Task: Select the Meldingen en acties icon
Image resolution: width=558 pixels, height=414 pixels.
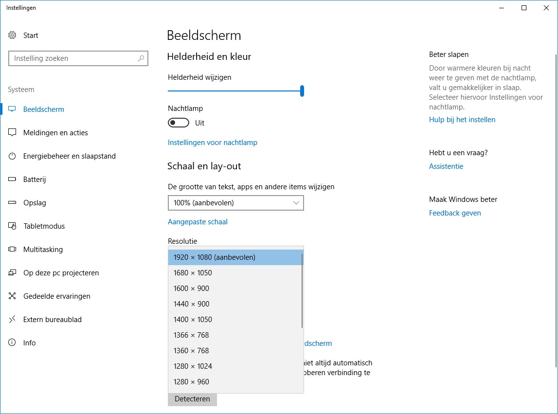Action: [x=13, y=133]
